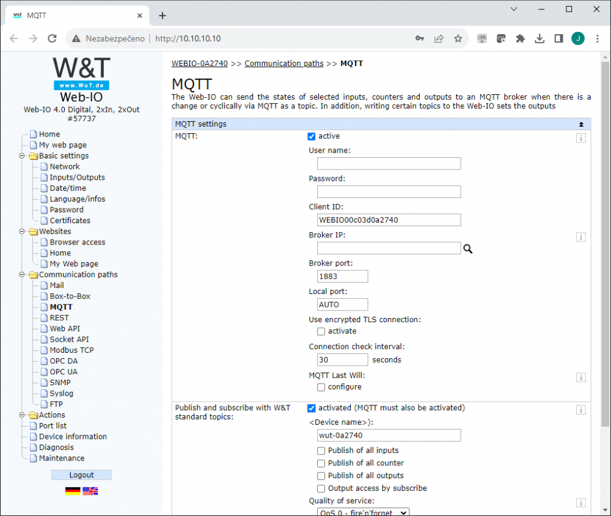Open the OPC UA page
The image size is (611, 516).
coord(64,372)
